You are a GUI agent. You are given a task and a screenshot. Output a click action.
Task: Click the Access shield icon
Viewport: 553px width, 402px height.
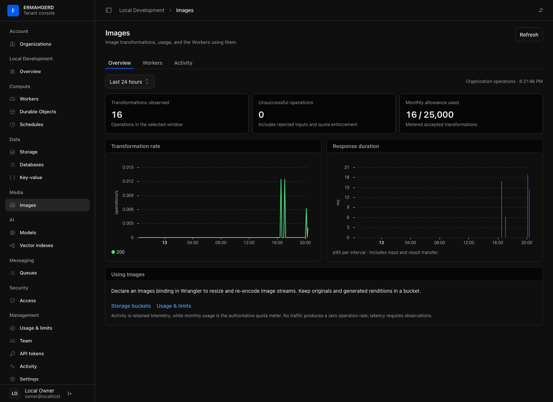pyautogui.click(x=12, y=301)
